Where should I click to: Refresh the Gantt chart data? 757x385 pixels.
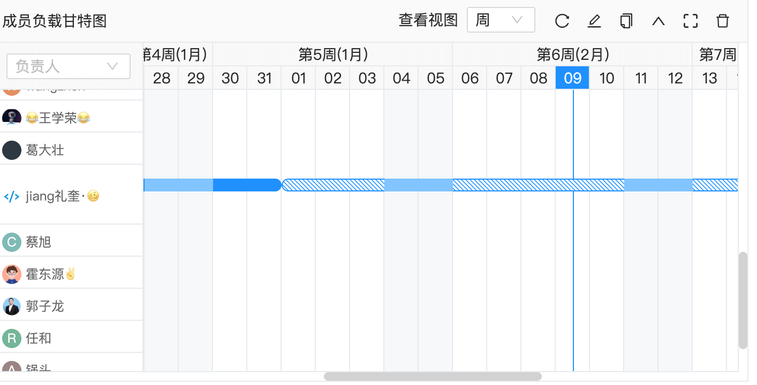pyautogui.click(x=562, y=20)
